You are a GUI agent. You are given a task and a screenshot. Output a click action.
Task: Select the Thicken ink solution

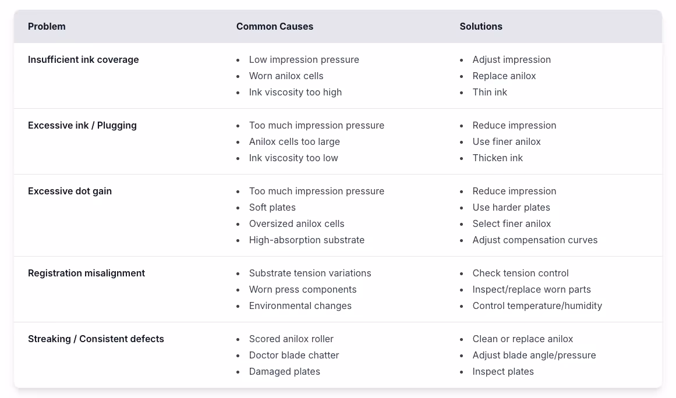[498, 158]
